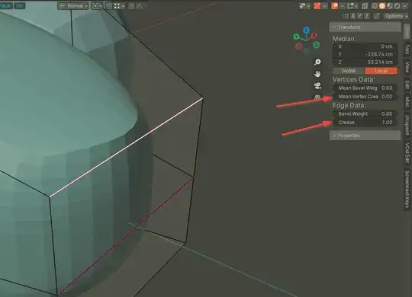Click the negative Z axis gizmo ball

click(x=307, y=51)
